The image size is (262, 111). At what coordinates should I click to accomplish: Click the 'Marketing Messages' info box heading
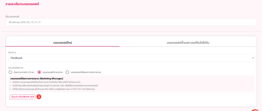pos(37,78)
